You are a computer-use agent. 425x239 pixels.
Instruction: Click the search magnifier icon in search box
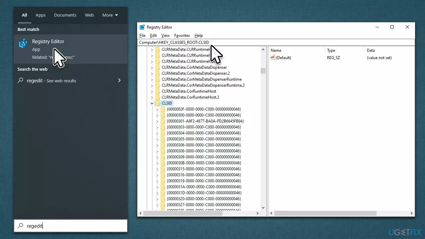(x=21, y=226)
